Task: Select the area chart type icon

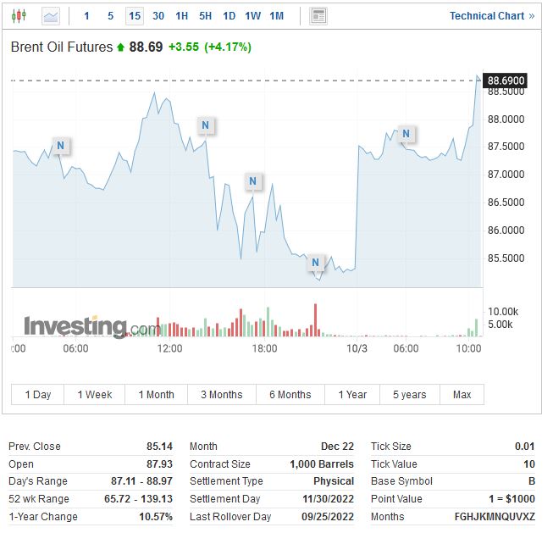Action: [x=51, y=16]
